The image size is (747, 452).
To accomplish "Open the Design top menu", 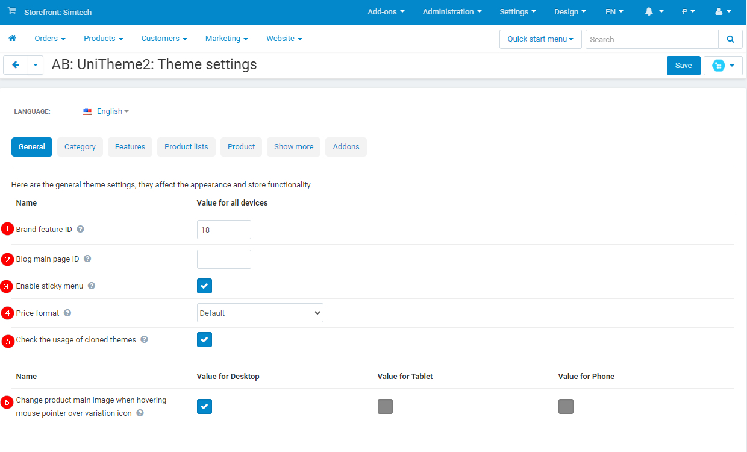I will pos(570,12).
